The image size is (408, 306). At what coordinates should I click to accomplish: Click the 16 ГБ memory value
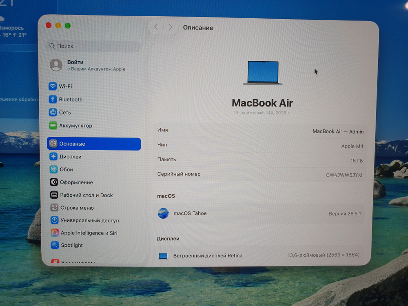[357, 161]
